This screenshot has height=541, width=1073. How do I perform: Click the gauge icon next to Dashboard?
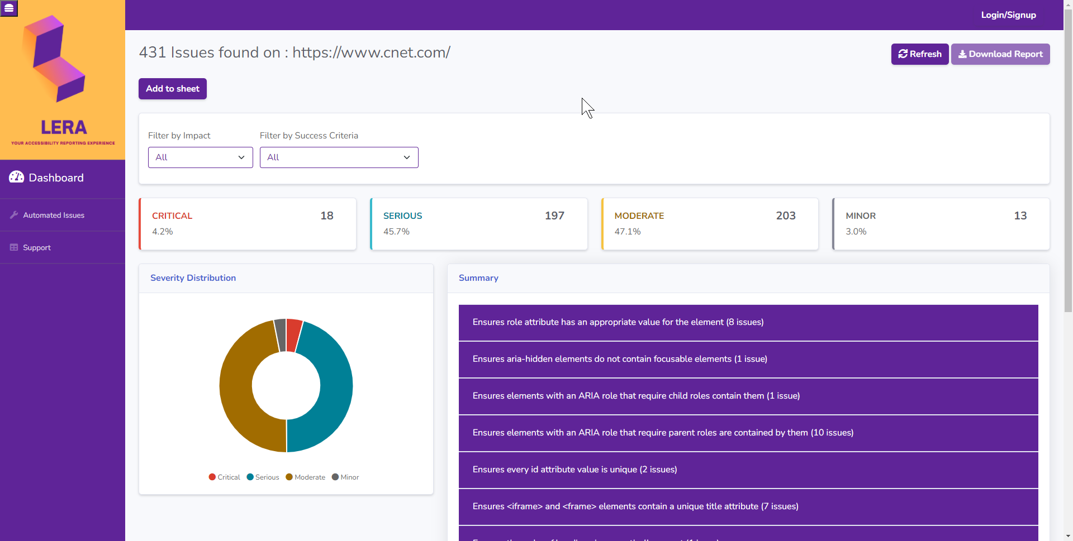pyautogui.click(x=16, y=177)
